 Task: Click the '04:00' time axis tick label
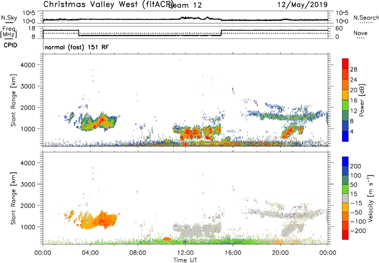(90, 253)
